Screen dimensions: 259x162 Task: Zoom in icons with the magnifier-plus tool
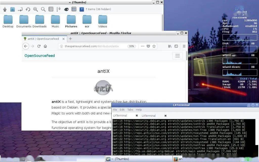(x=35, y=9)
